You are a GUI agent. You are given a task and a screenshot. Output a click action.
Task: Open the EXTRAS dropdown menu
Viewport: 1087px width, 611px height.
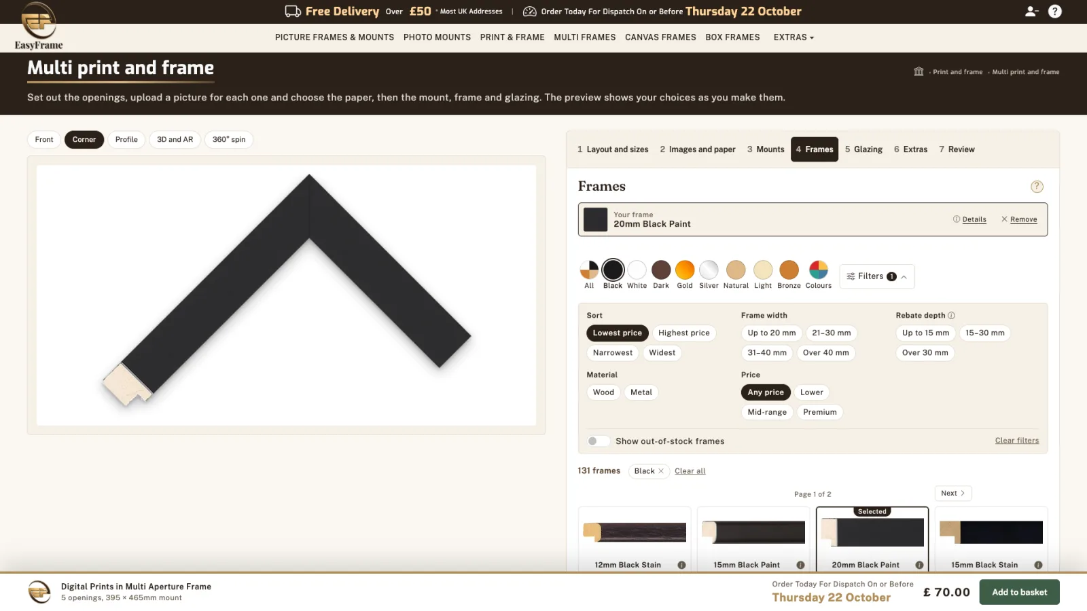794,37
